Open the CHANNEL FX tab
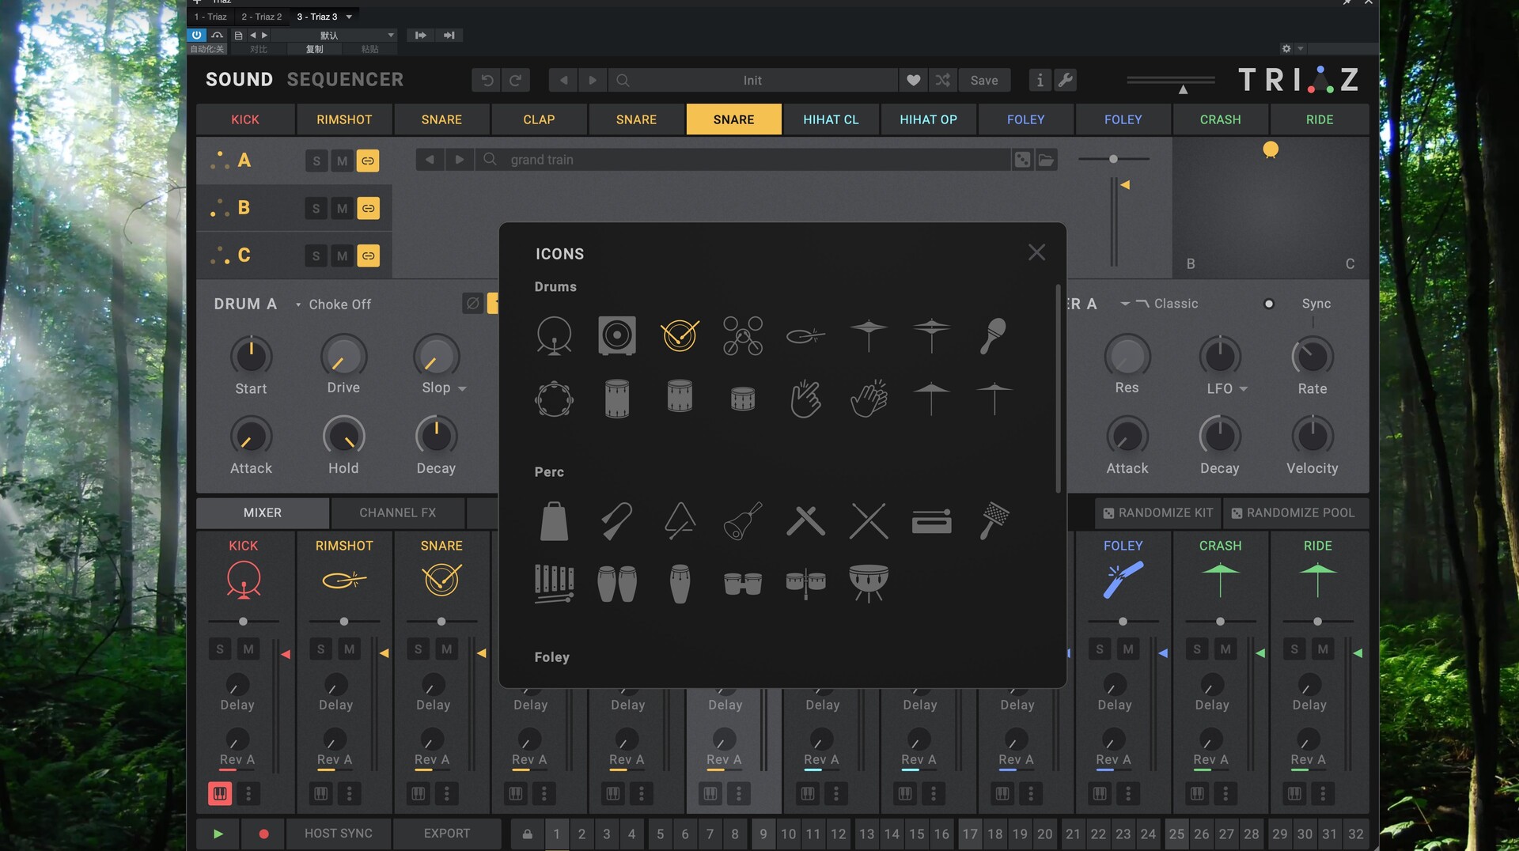This screenshot has height=851, width=1519. [x=397, y=512]
